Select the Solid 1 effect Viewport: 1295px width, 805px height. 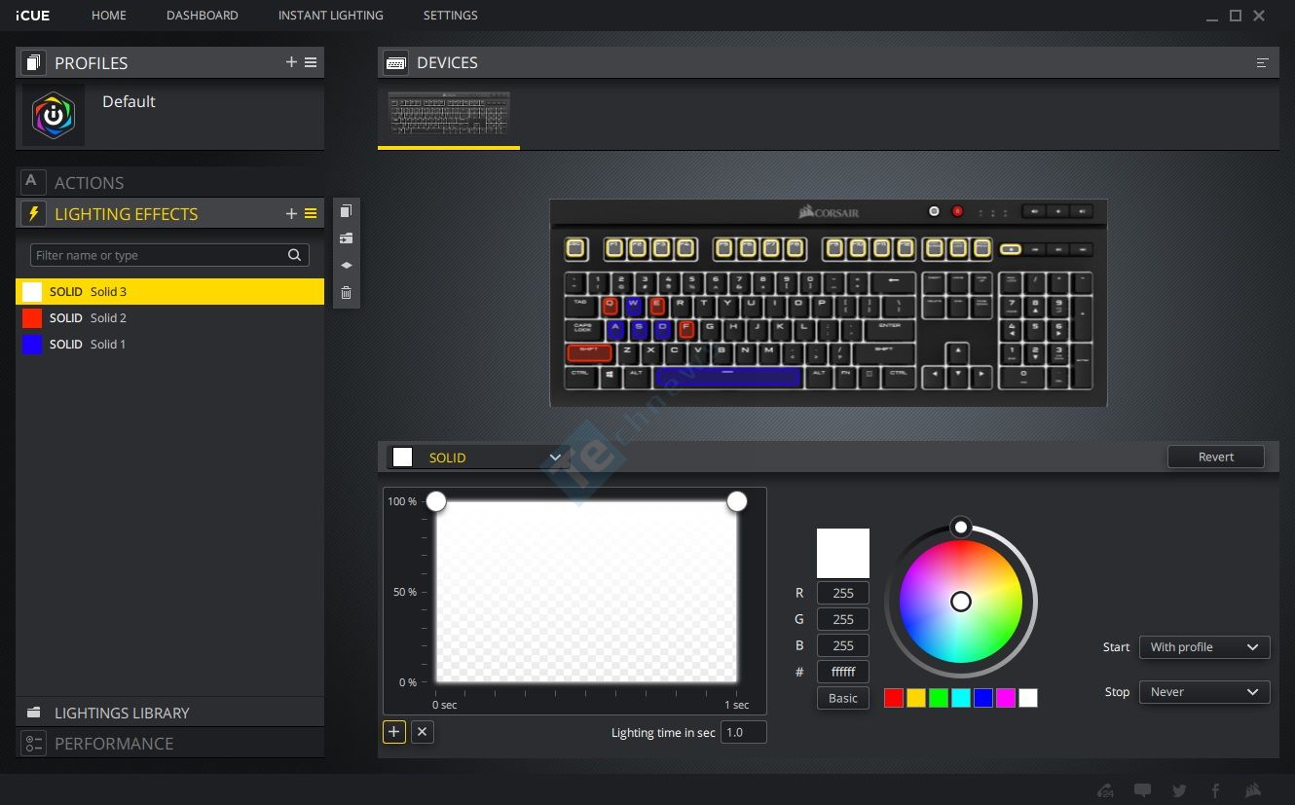coord(169,344)
